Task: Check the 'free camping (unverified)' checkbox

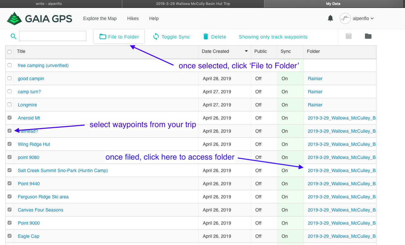Action: click(10, 65)
